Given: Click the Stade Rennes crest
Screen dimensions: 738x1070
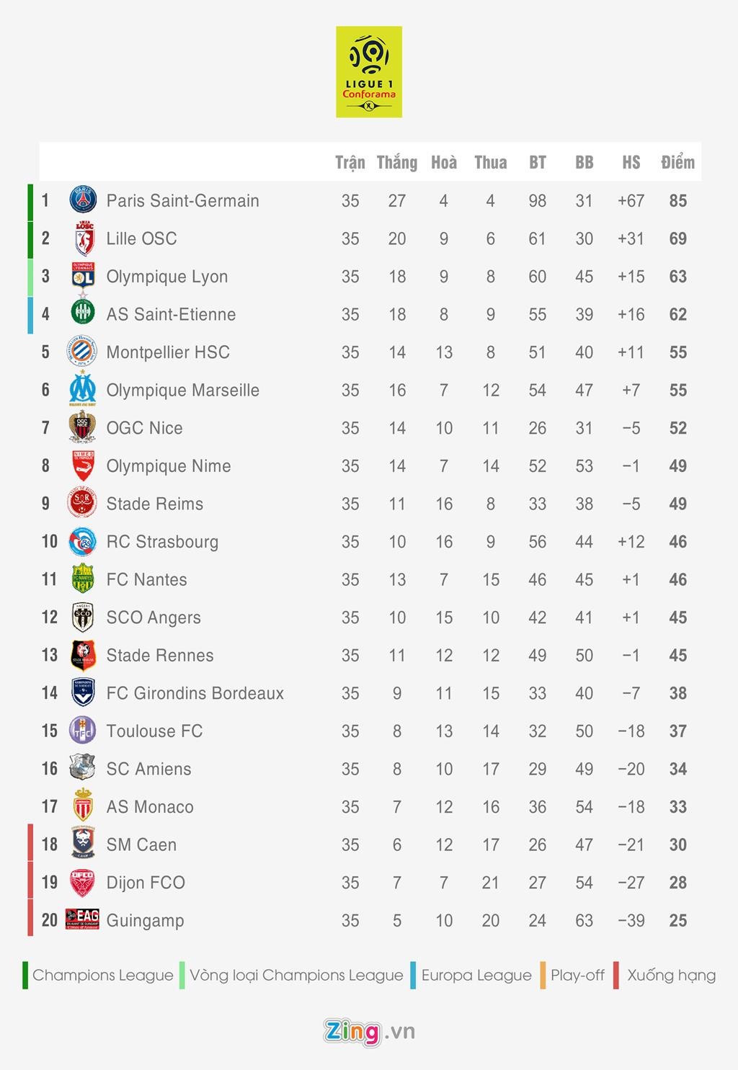Looking at the screenshot, I should tap(83, 655).
